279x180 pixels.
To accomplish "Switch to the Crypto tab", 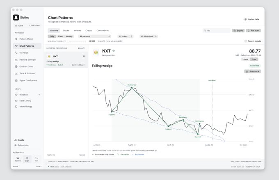I will click(89, 31).
